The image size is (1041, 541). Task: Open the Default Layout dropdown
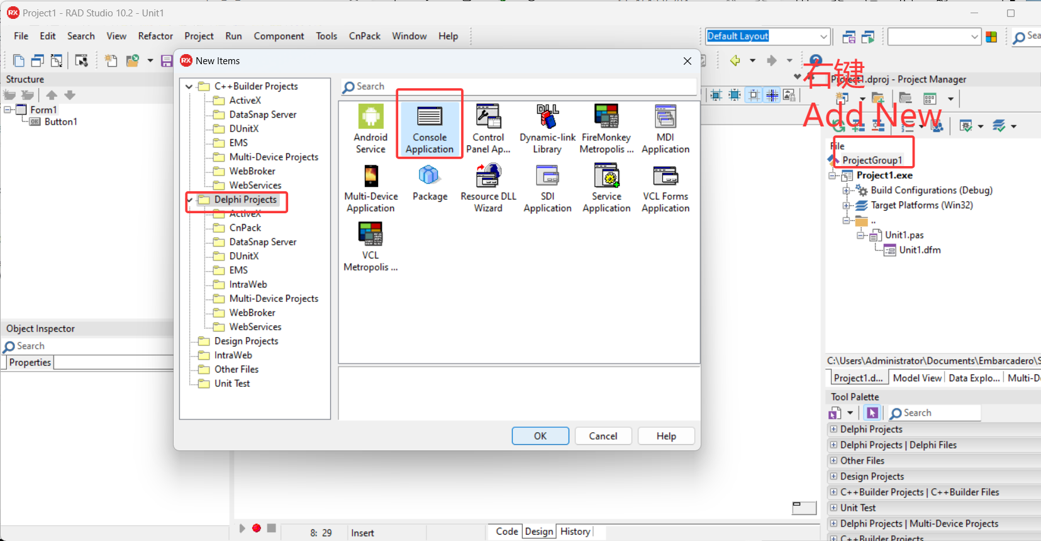(823, 36)
